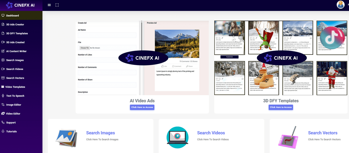
Task: Click the Video Editor sidebar icon
Action: point(3,114)
